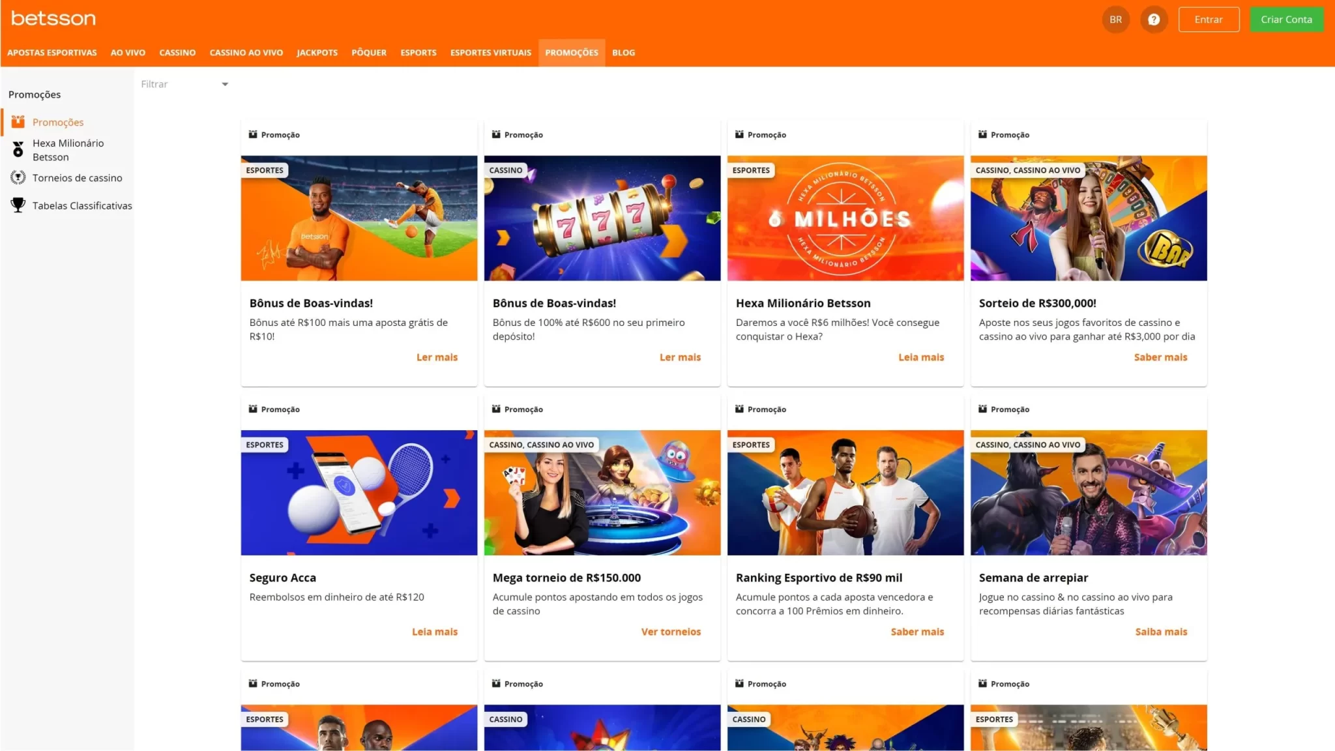Open the Ranking Esportivo athletes banner
The image size is (1335, 751).
pyautogui.click(x=845, y=492)
